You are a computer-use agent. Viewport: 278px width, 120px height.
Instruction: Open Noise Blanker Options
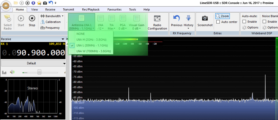270,27
